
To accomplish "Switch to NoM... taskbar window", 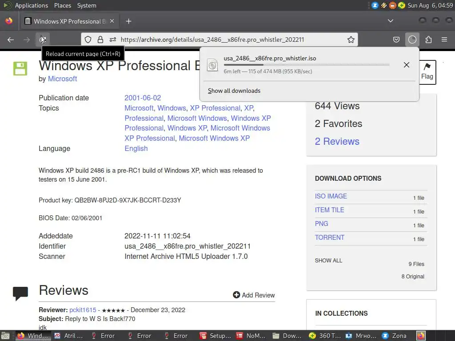I will [251, 336].
